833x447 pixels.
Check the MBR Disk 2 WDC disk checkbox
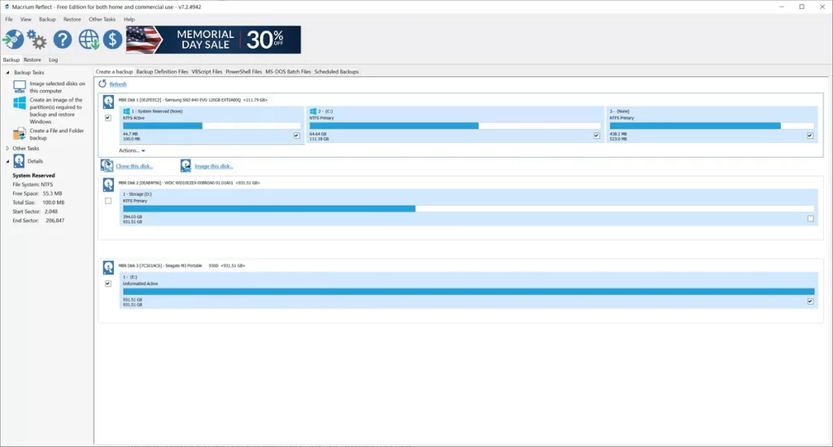point(108,201)
